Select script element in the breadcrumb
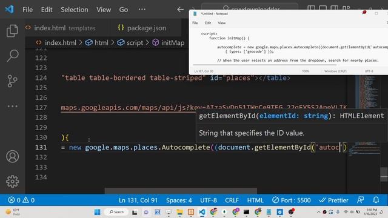Screen dimensions: 388x218 coord(135,43)
